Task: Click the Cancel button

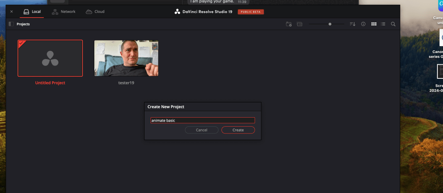Action: [202, 130]
